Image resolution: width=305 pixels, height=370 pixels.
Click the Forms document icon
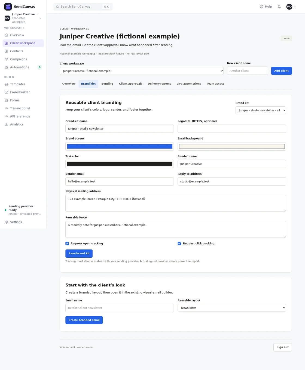click(6, 100)
